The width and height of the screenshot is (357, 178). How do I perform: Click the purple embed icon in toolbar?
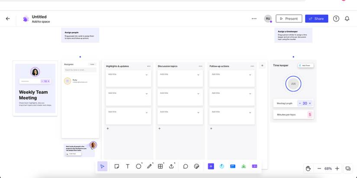click(x=254, y=166)
